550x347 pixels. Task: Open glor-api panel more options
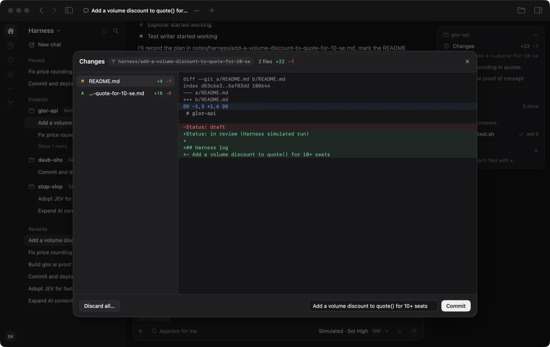(x=535, y=35)
